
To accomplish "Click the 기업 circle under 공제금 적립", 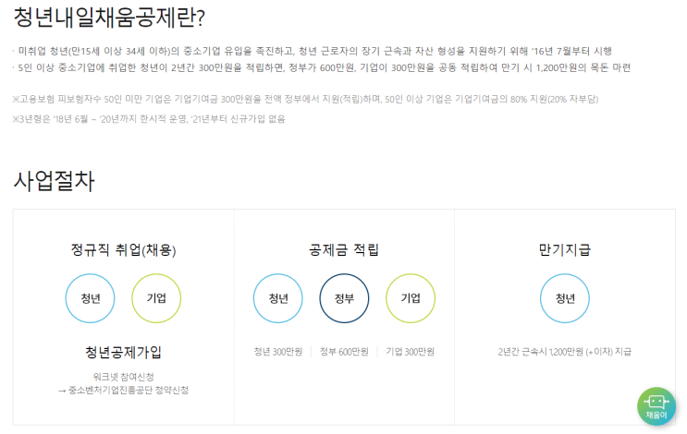I will click(x=411, y=298).
